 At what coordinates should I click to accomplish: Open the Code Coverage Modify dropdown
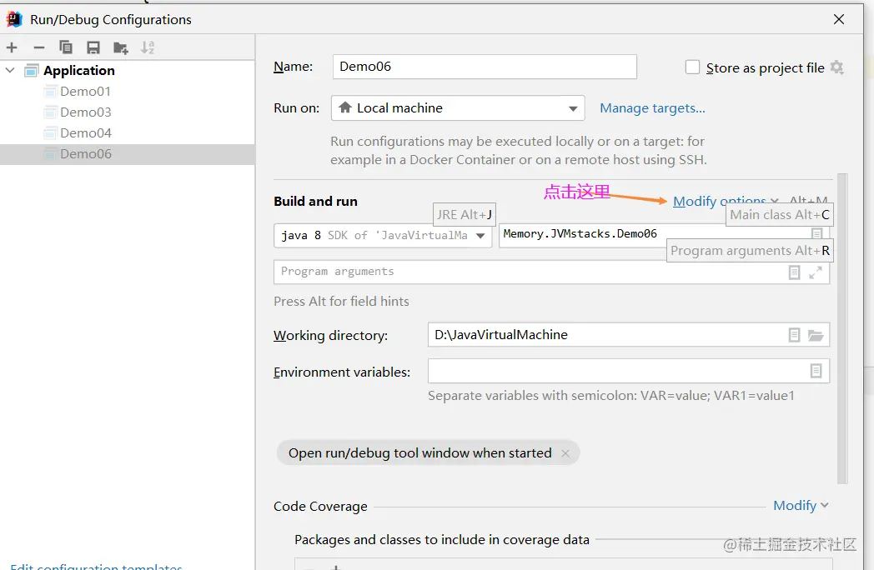pyautogui.click(x=801, y=506)
